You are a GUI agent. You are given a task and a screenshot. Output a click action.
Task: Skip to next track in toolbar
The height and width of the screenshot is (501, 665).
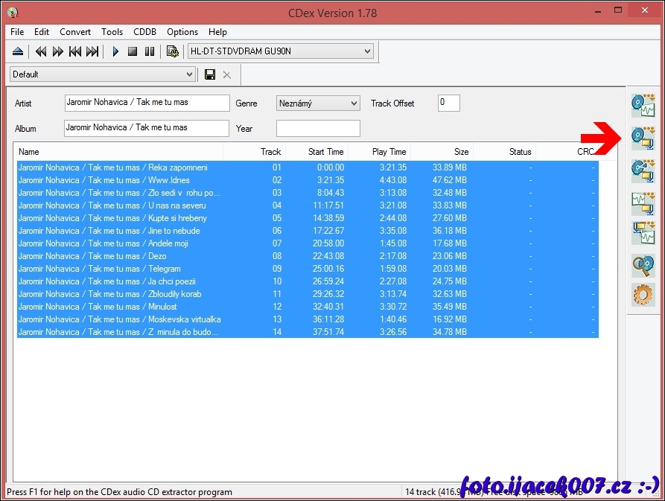92,51
